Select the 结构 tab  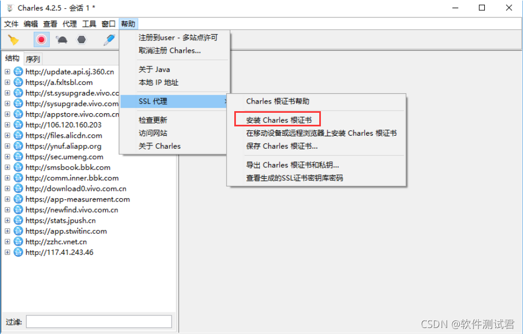pos(13,58)
